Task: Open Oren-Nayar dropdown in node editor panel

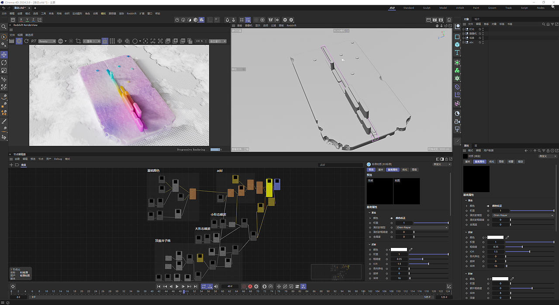Action: pyautogui.click(x=422, y=227)
